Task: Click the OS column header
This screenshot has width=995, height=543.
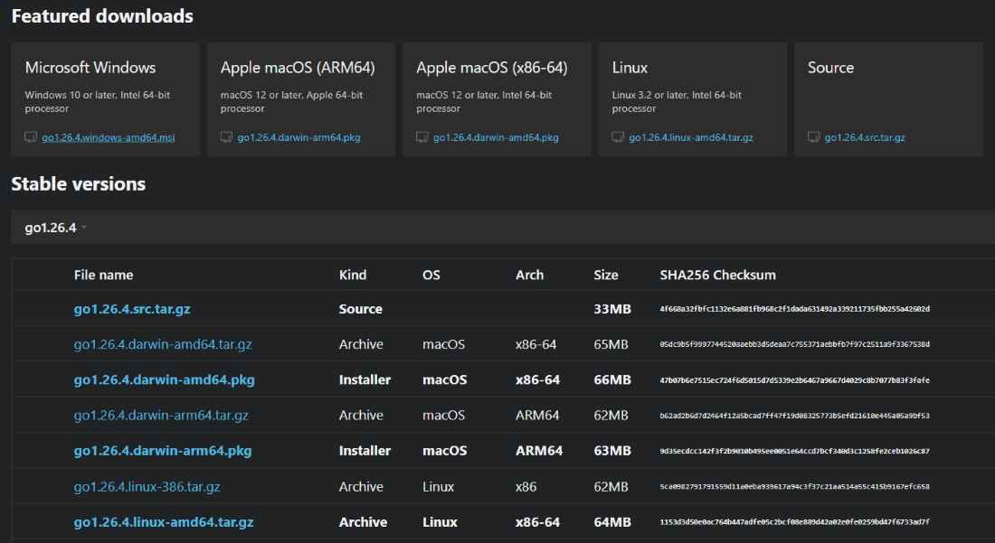Action: click(x=431, y=275)
